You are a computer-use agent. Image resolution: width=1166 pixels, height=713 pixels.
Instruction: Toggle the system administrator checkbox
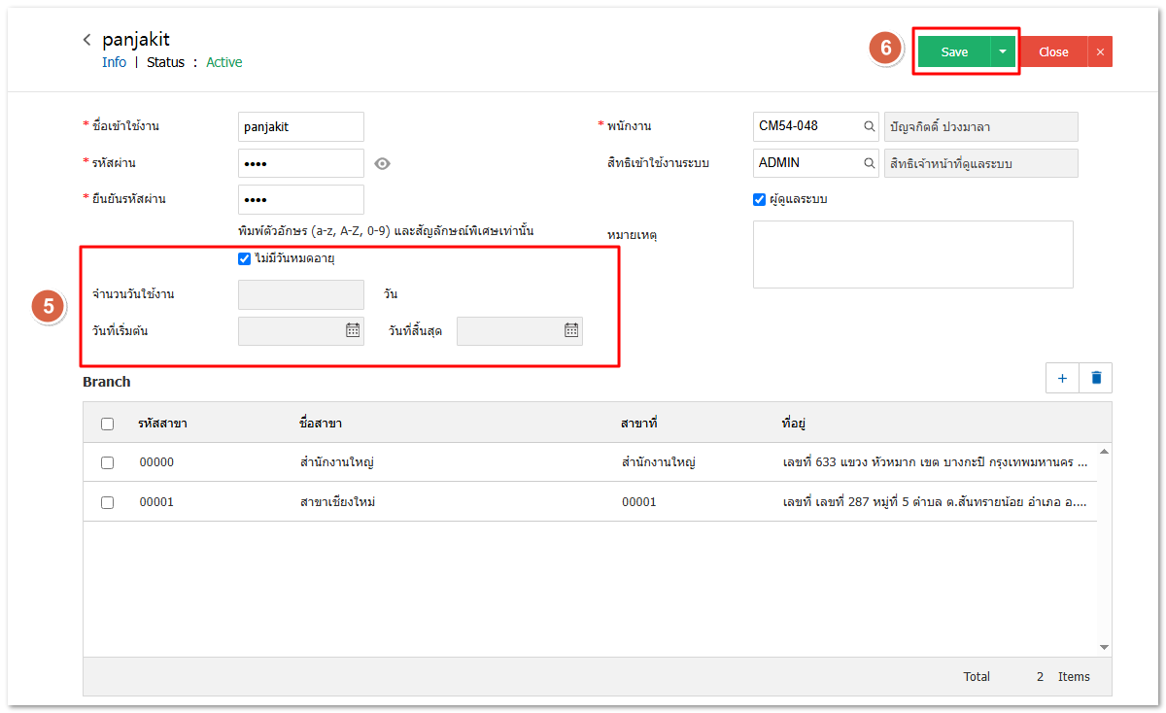pyautogui.click(x=760, y=199)
